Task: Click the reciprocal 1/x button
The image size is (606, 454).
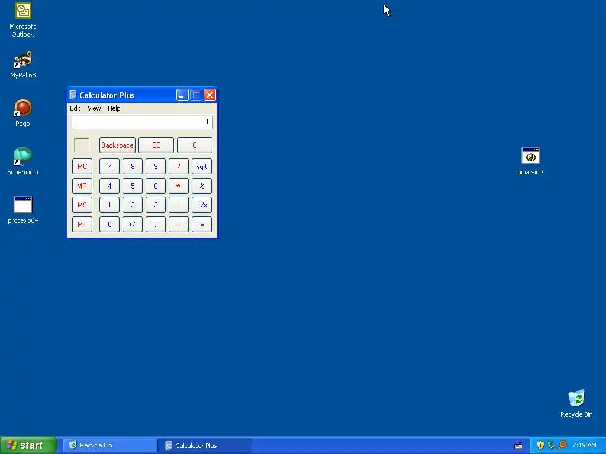Action: (202, 205)
